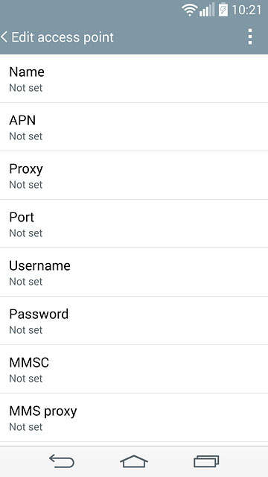268x477 pixels.
Task: Edit the Name field
Action: pyautogui.click(x=134, y=78)
